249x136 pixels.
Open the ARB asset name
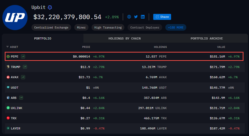(x=14, y=98)
